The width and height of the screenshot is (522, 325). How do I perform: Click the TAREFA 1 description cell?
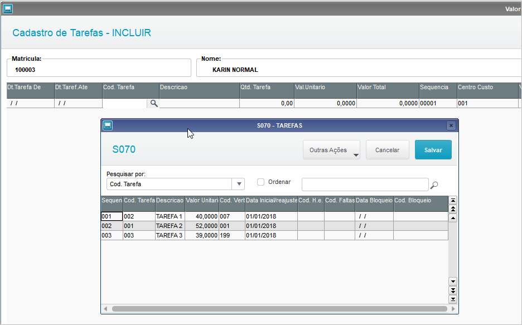[170, 216]
